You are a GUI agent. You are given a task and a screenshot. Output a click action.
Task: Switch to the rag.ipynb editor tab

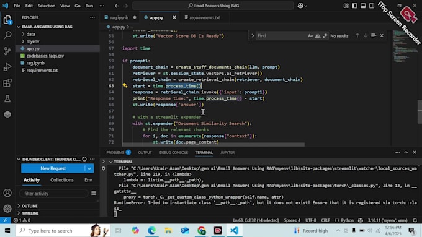click(120, 17)
